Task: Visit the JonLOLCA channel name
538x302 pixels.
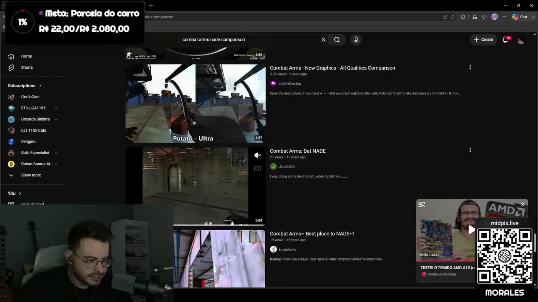Action: (287, 167)
